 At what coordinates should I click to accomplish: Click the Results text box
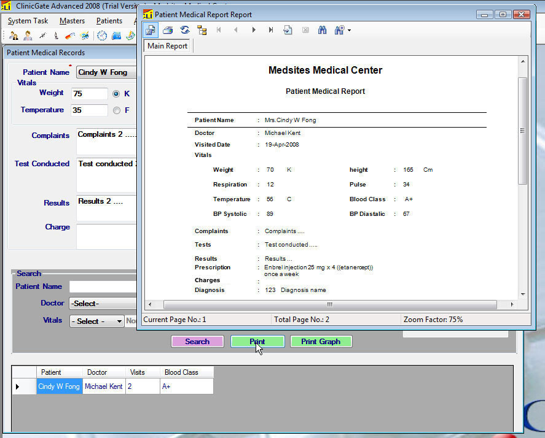point(106,208)
